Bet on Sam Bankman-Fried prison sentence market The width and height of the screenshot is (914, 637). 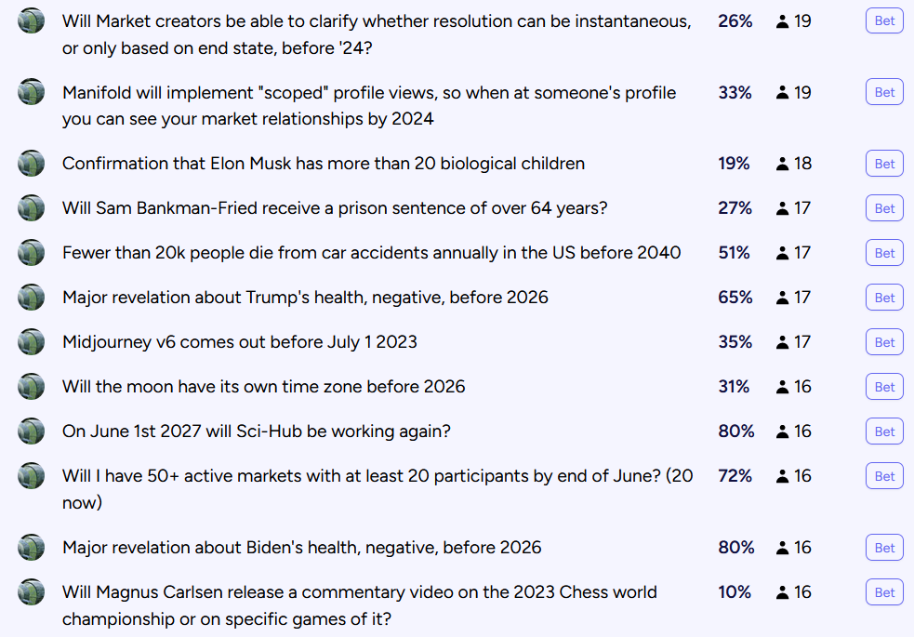pos(884,208)
